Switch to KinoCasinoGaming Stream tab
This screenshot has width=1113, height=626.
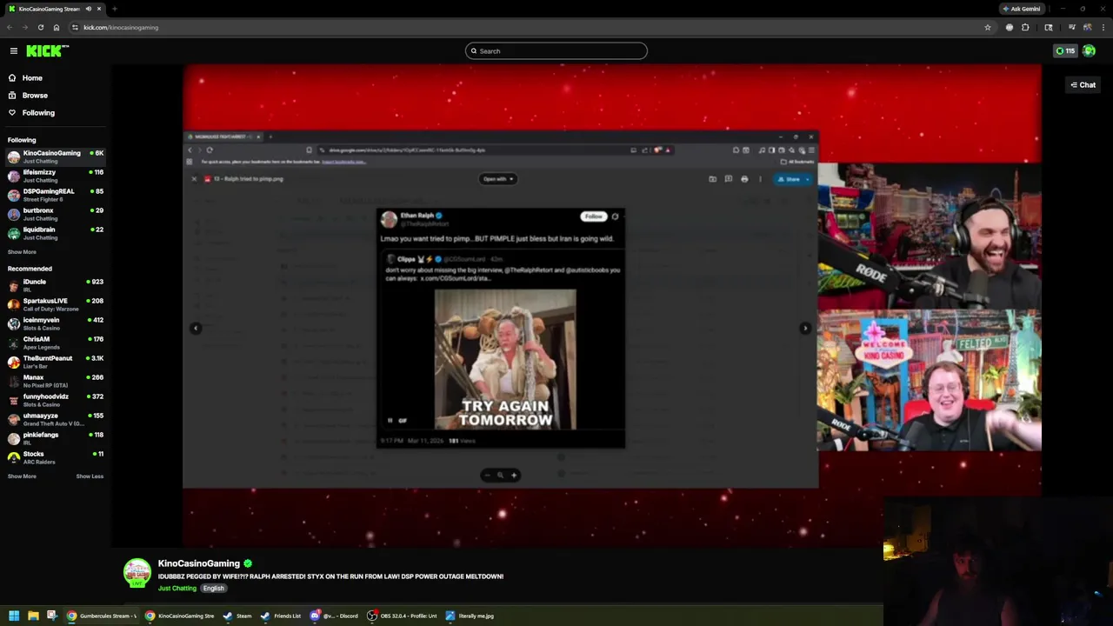(48, 9)
